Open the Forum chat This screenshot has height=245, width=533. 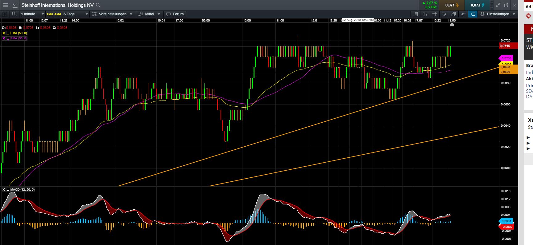click(175, 14)
